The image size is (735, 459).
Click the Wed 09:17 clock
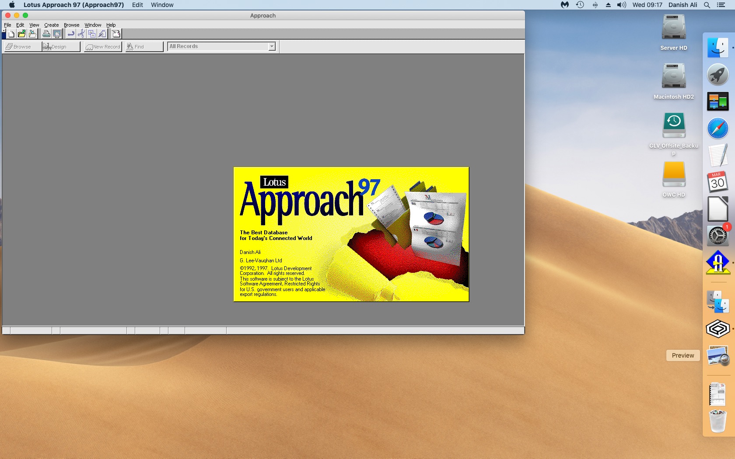click(x=647, y=5)
